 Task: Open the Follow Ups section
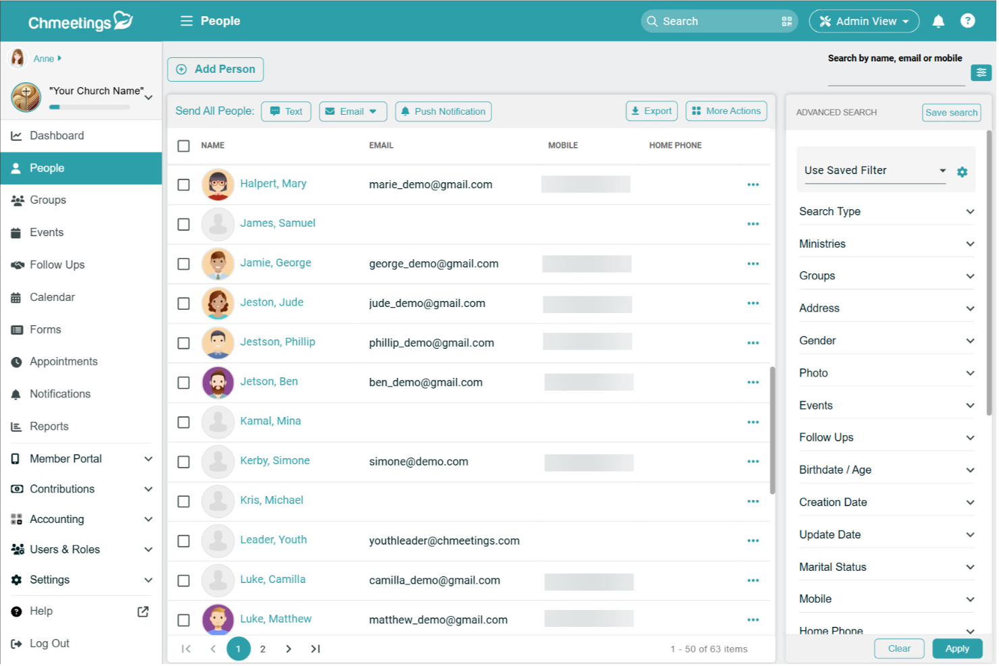[x=57, y=265]
